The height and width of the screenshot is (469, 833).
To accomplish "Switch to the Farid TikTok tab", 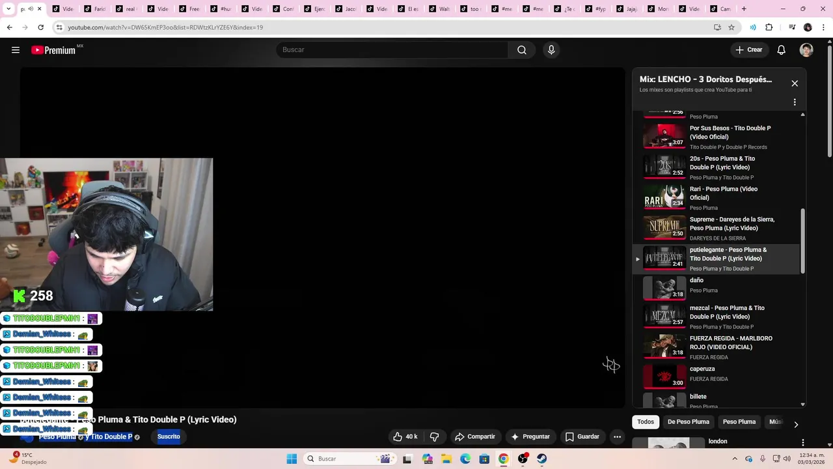I will (x=95, y=9).
